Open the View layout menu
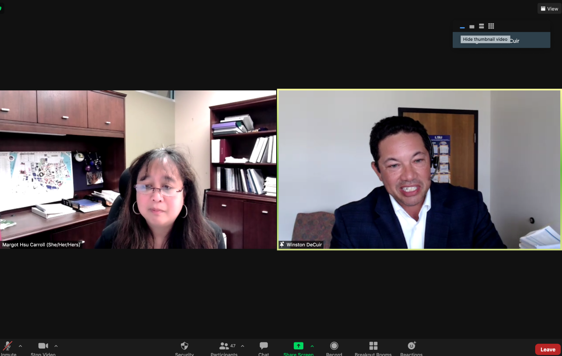 pos(549,9)
